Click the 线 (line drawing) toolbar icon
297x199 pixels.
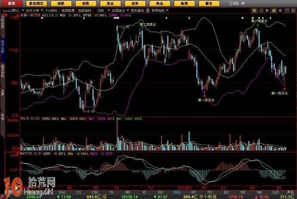pos(274,11)
